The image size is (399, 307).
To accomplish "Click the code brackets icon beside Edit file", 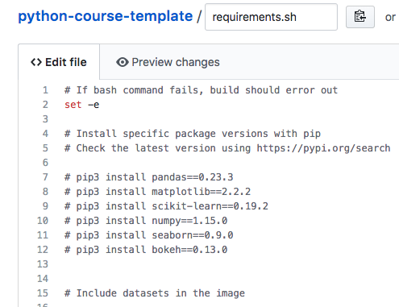I will 36,62.
